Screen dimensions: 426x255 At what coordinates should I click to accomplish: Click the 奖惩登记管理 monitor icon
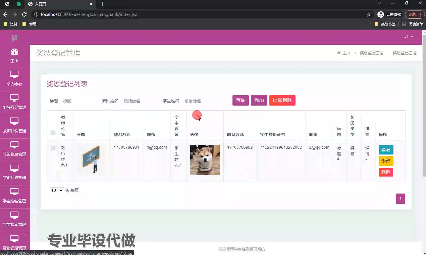point(14,98)
